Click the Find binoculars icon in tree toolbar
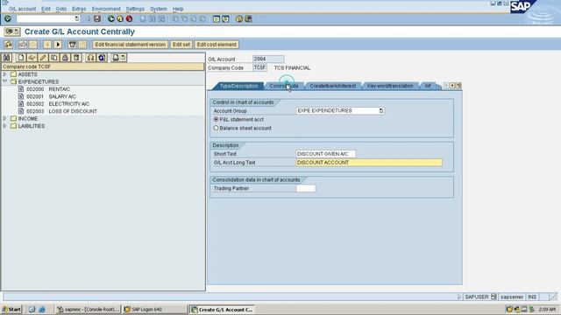The image size is (561, 315). click(x=7, y=58)
